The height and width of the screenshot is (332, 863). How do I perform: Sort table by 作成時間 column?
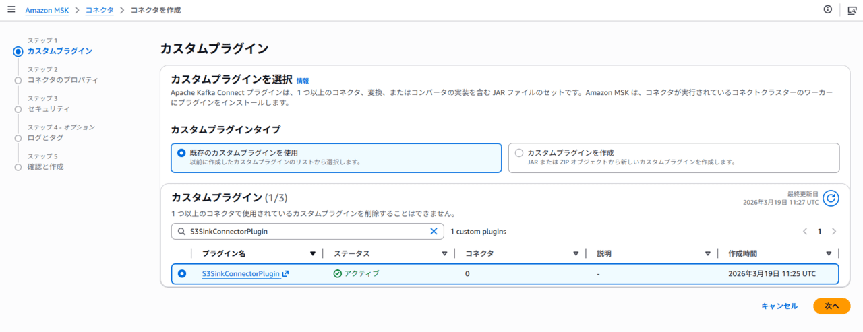tap(829, 254)
